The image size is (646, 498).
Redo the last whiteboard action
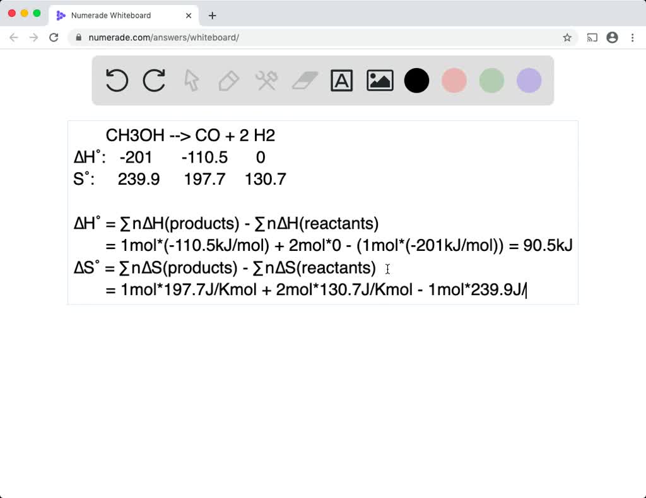tap(153, 80)
